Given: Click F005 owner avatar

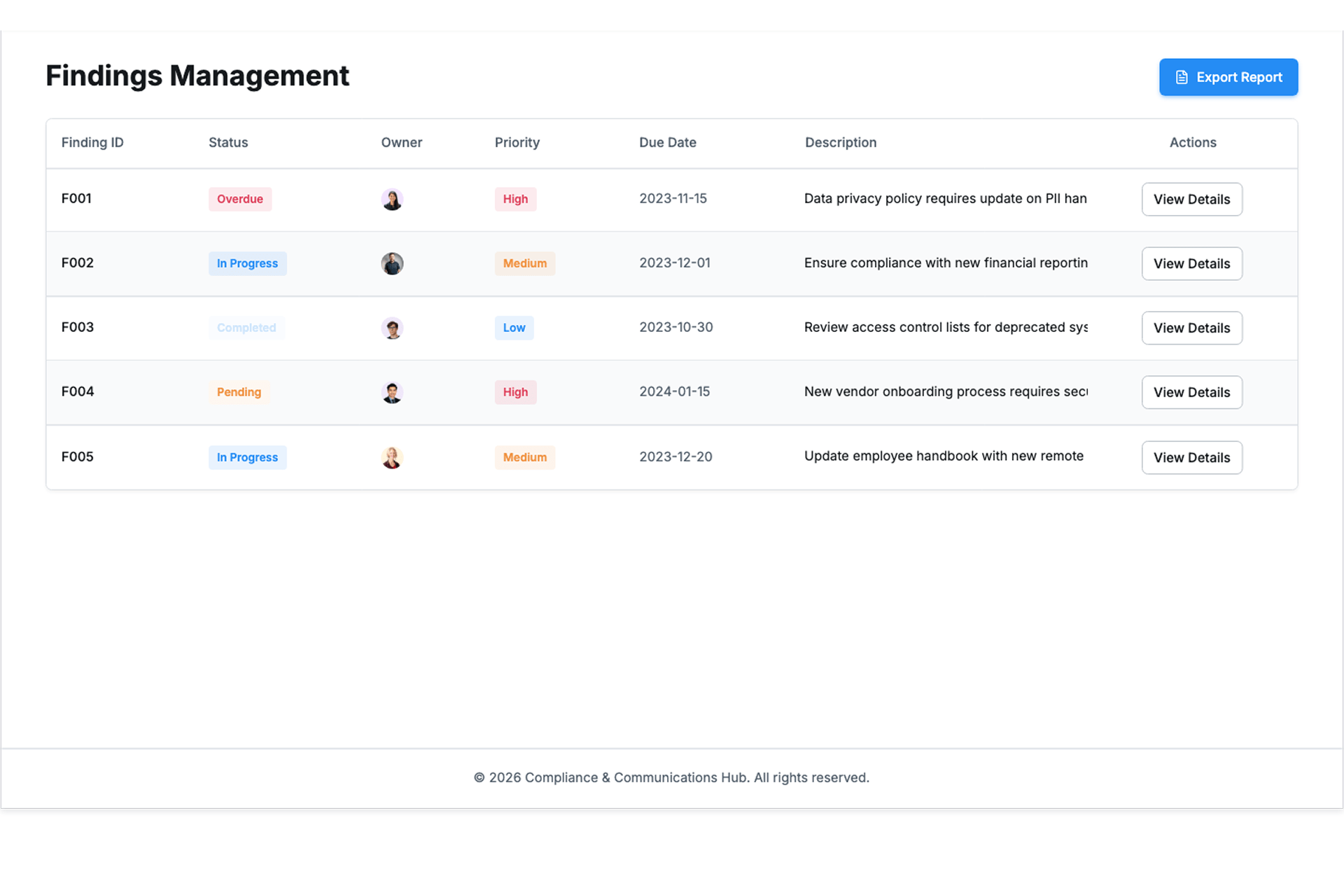Looking at the screenshot, I should [x=392, y=457].
